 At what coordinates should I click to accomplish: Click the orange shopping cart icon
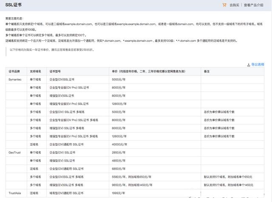[x=224, y=5]
